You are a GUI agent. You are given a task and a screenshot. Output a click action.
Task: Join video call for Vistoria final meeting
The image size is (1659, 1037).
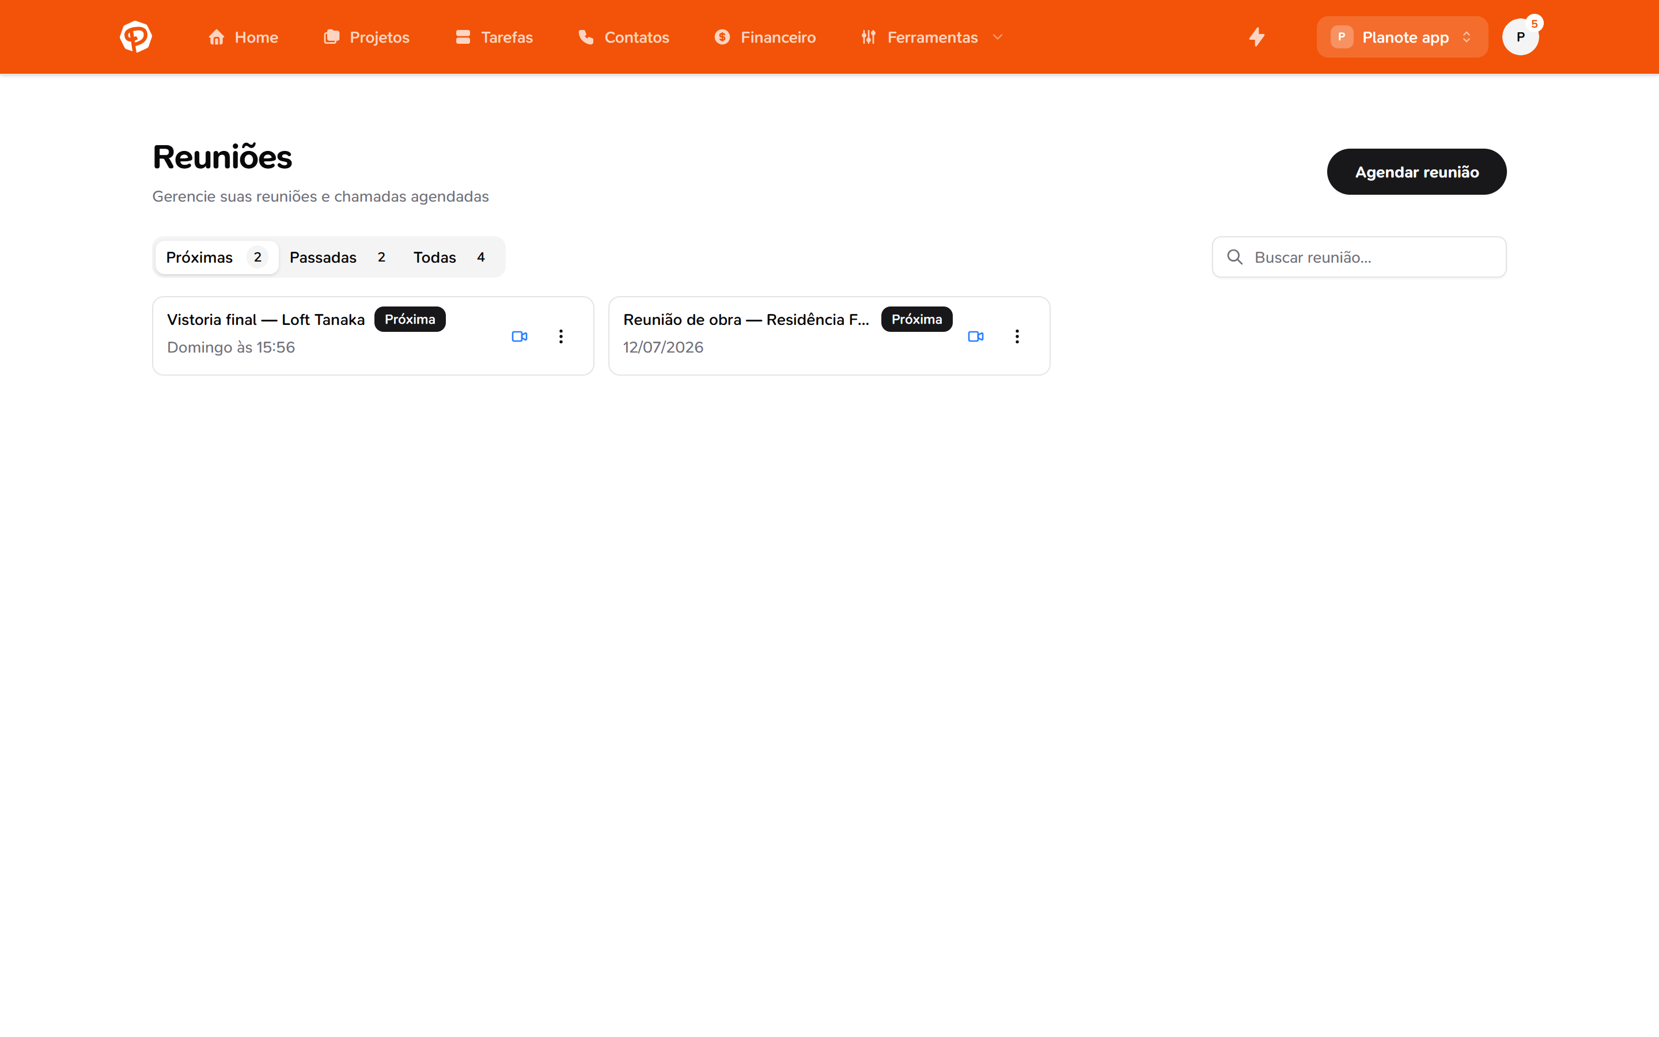tap(520, 336)
